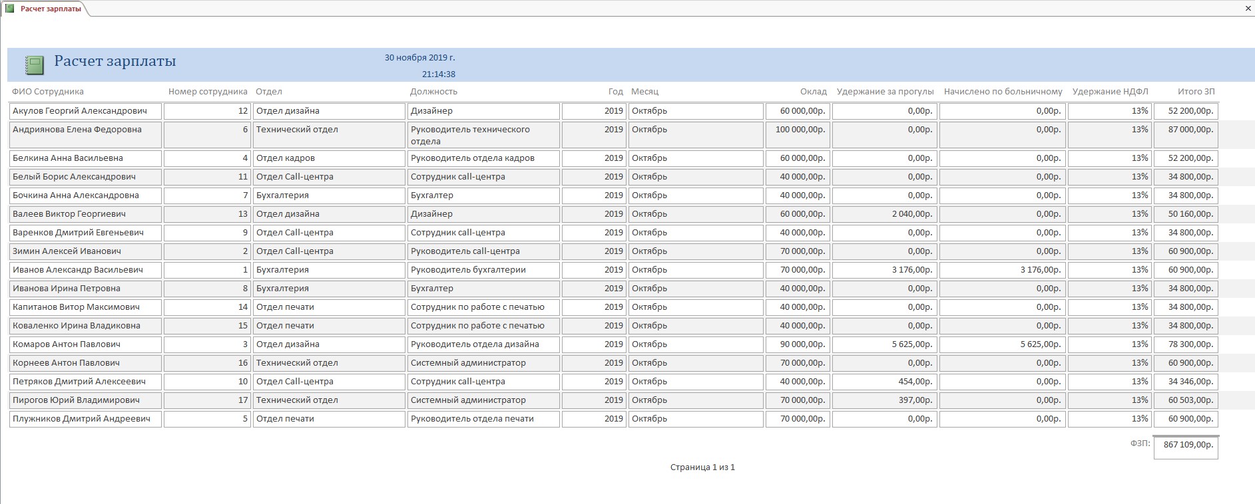The width and height of the screenshot is (1255, 504).
Task: Select employee 'Капитанов Витор Максимович'
Action: pos(85,307)
